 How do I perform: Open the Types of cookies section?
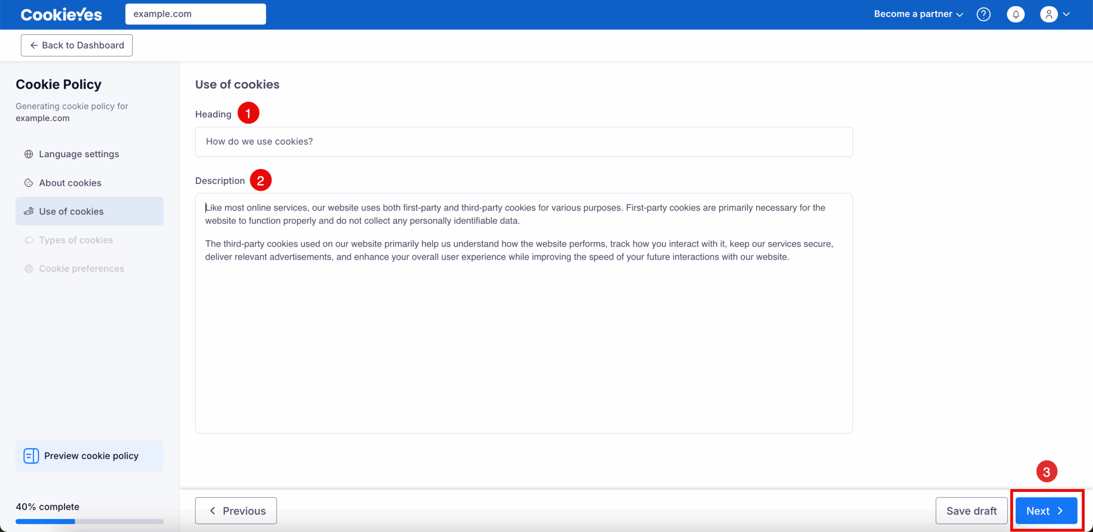click(76, 240)
